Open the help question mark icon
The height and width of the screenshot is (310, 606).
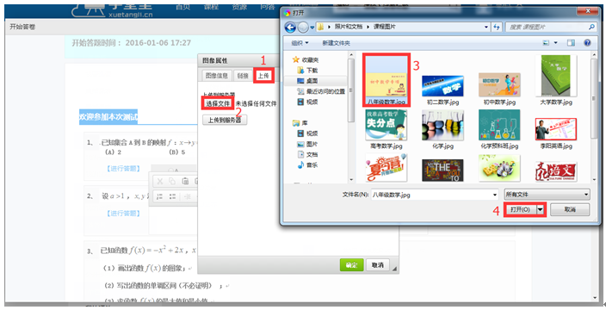pyautogui.click(x=587, y=43)
